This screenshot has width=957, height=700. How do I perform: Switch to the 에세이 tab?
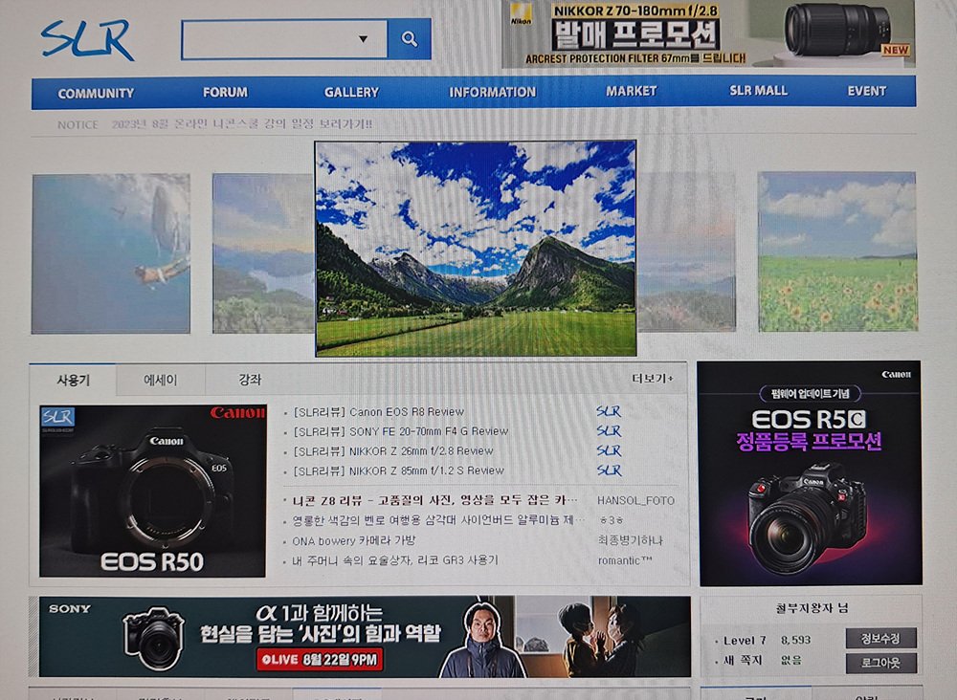click(161, 380)
